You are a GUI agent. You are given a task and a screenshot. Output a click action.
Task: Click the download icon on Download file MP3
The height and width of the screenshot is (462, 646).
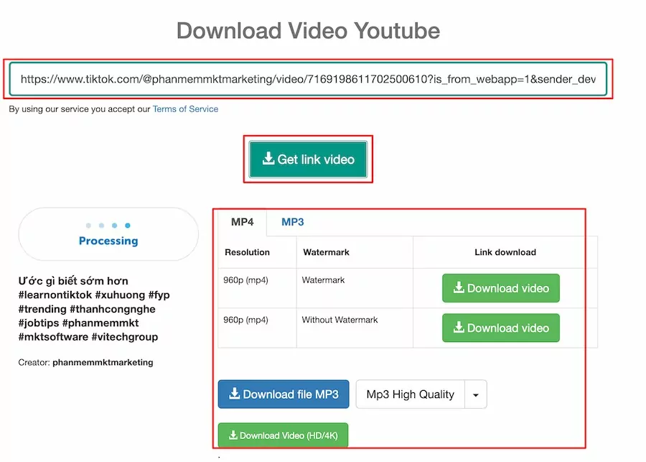click(x=235, y=393)
